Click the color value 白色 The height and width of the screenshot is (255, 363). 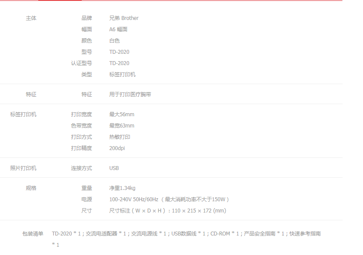(114, 41)
